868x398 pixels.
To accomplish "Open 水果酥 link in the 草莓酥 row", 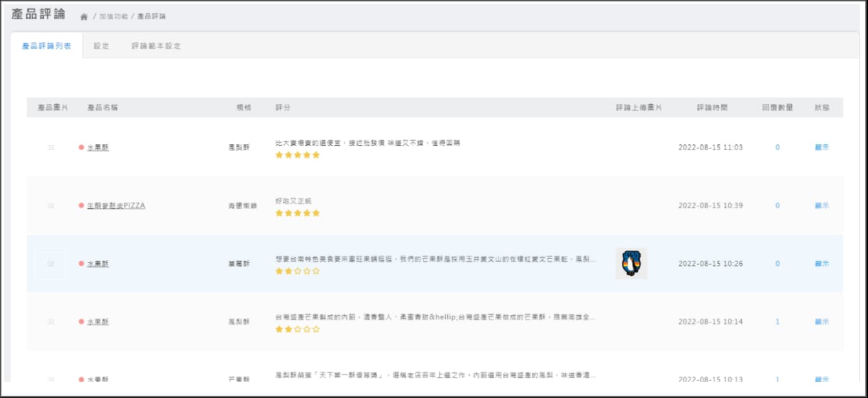I will 98,264.
